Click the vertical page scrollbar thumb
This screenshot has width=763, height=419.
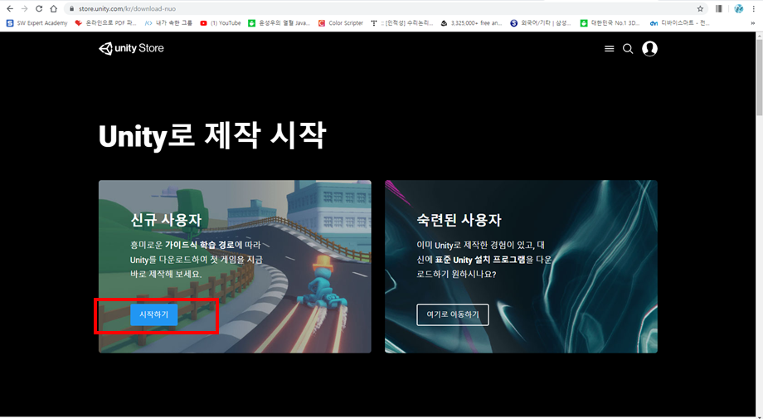759,78
